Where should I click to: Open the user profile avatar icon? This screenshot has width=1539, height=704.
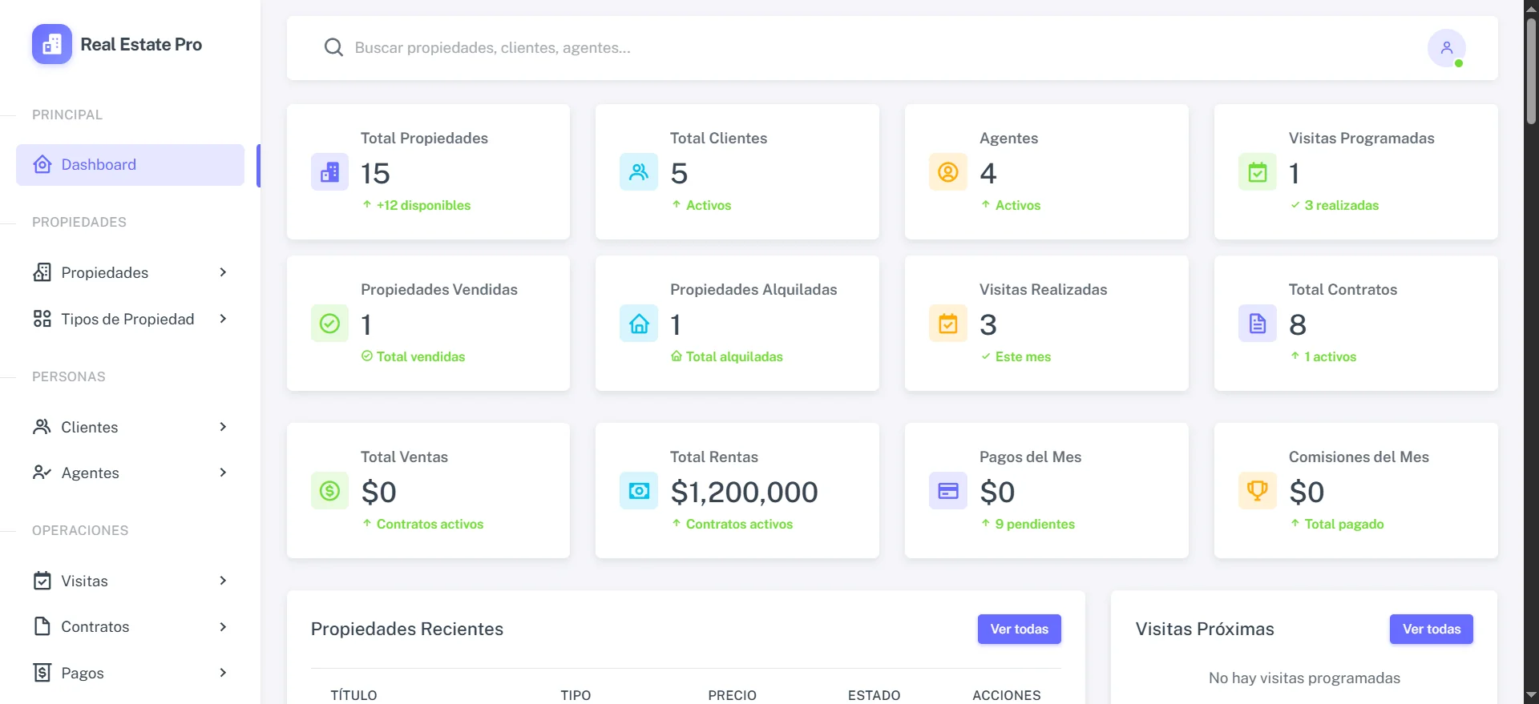coord(1446,48)
